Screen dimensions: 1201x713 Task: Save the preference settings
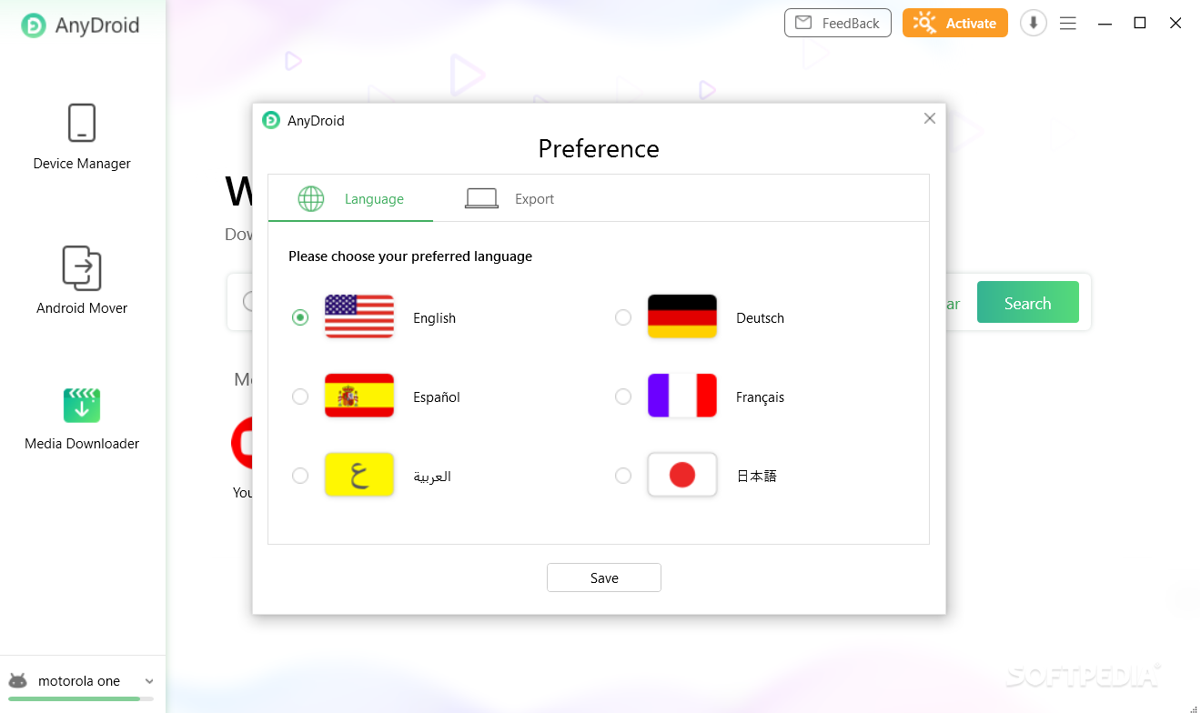(x=604, y=577)
